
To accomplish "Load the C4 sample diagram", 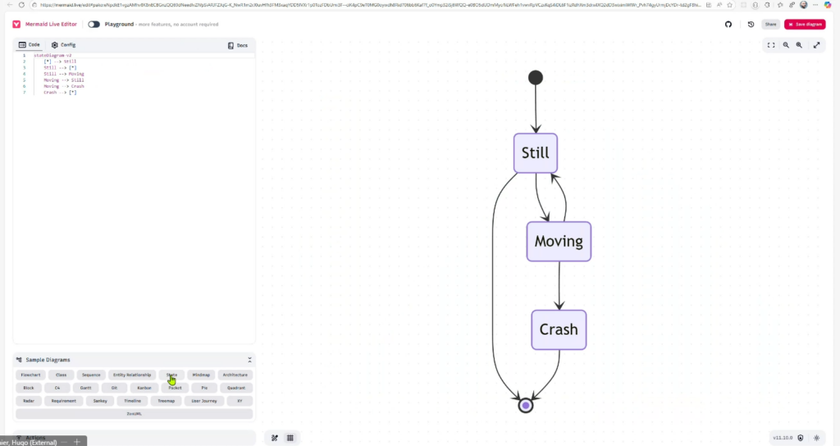I will point(57,388).
